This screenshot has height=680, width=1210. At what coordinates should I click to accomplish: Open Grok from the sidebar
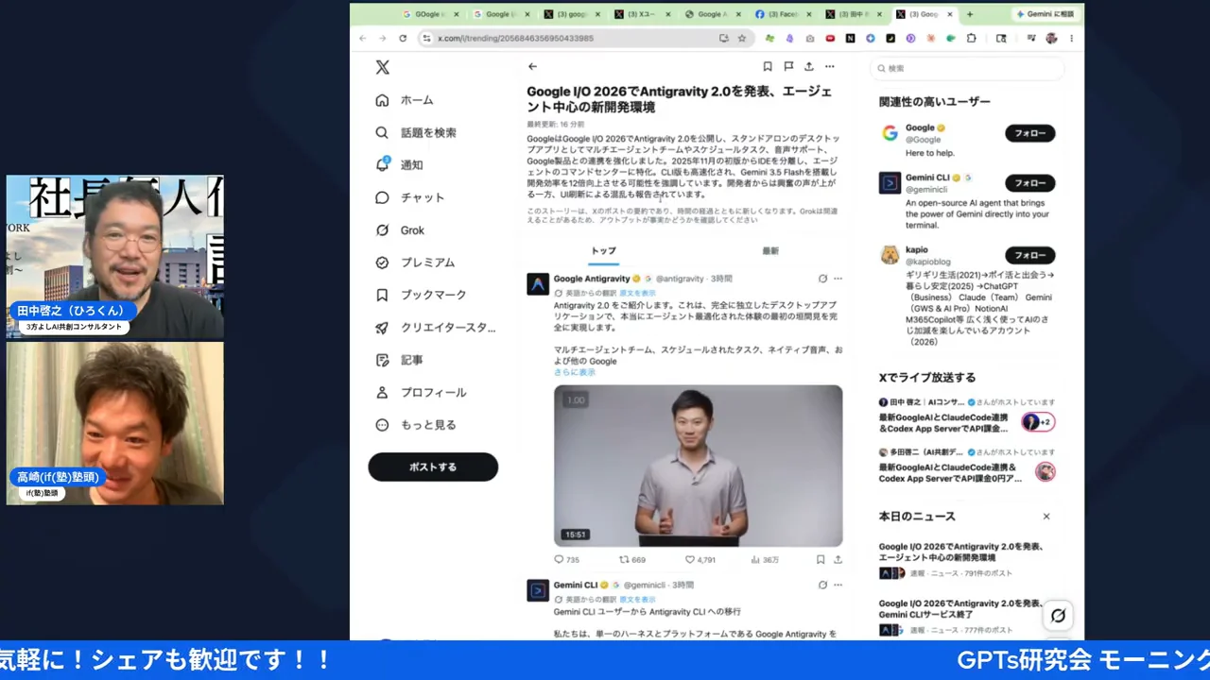click(x=400, y=229)
